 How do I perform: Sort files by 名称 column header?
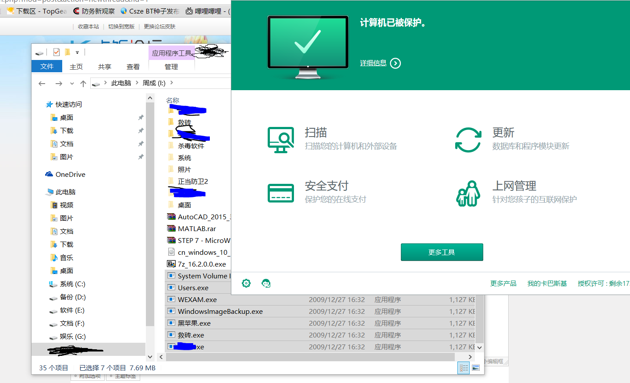click(173, 100)
